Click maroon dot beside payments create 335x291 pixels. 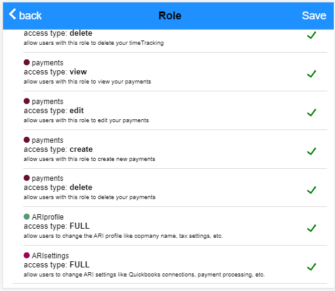tap(27, 140)
